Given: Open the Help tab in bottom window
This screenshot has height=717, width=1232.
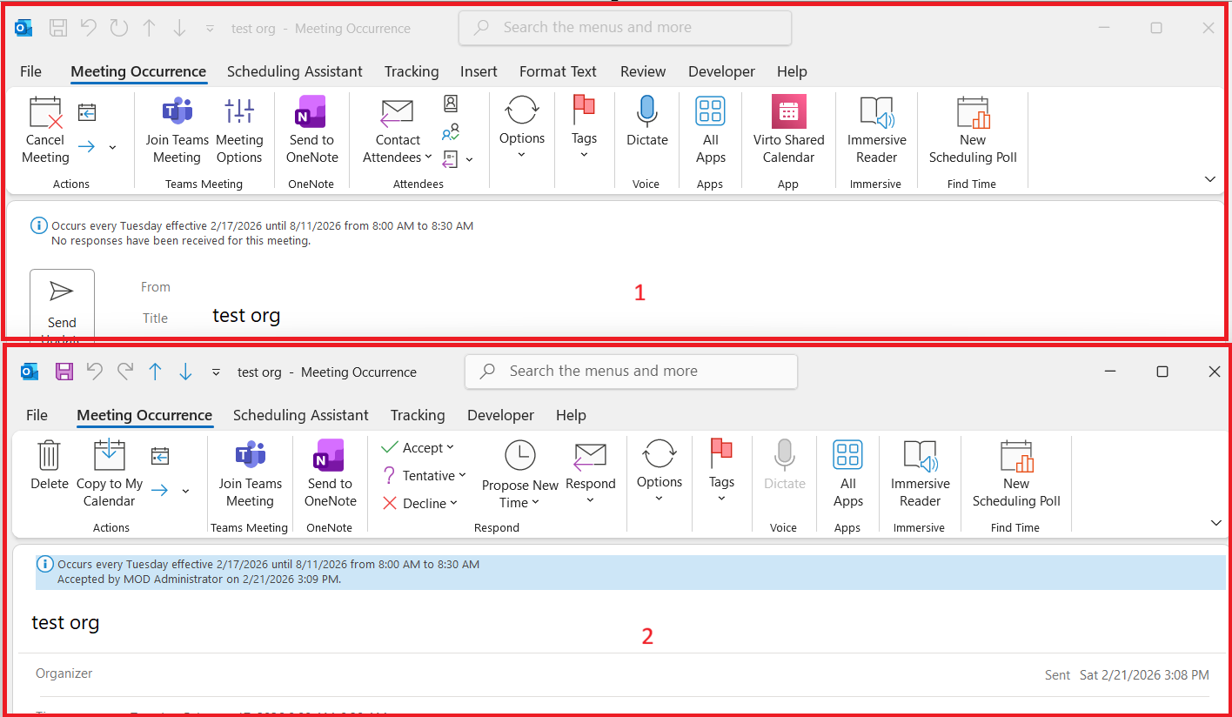Looking at the screenshot, I should click(571, 415).
